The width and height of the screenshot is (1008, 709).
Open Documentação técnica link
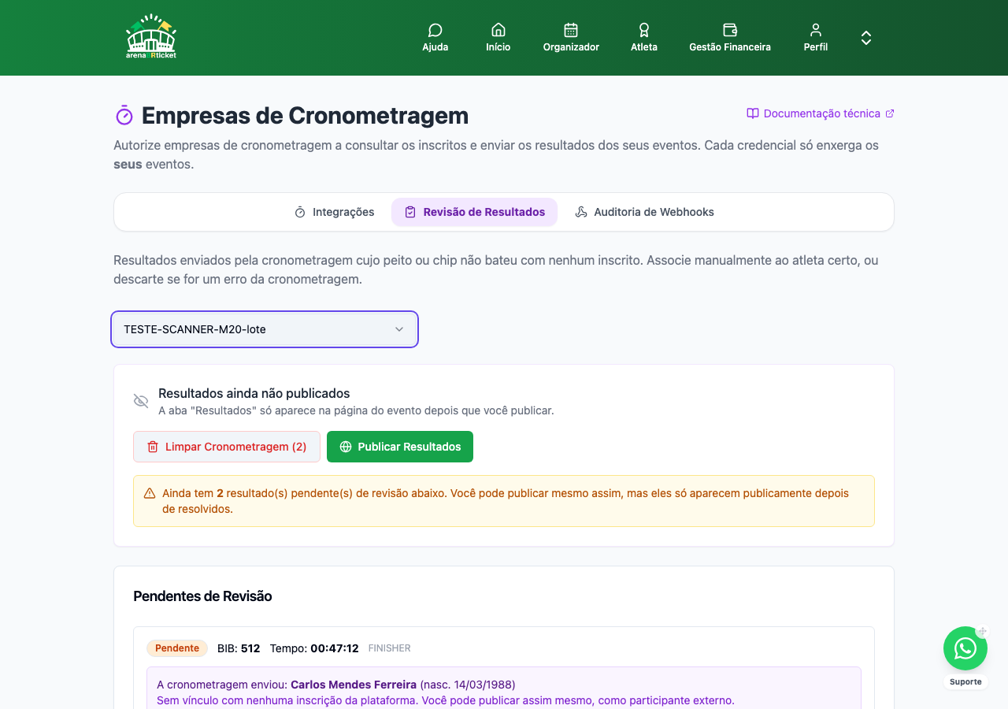pos(821,113)
